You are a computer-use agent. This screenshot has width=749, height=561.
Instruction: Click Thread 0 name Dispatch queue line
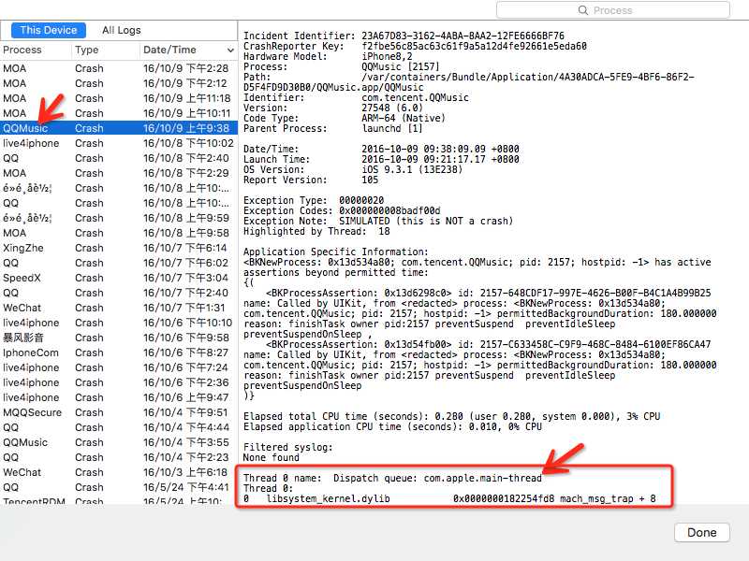point(392,478)
